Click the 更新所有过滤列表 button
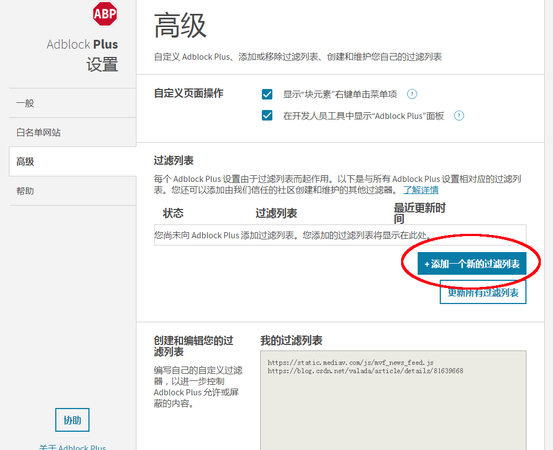This screenshot has height=450, width=553. 483,292
